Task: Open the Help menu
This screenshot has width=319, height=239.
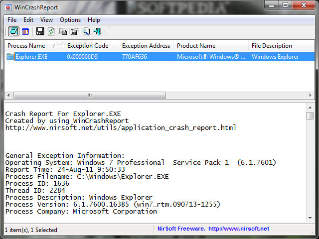Action: (x=94, y=20)
